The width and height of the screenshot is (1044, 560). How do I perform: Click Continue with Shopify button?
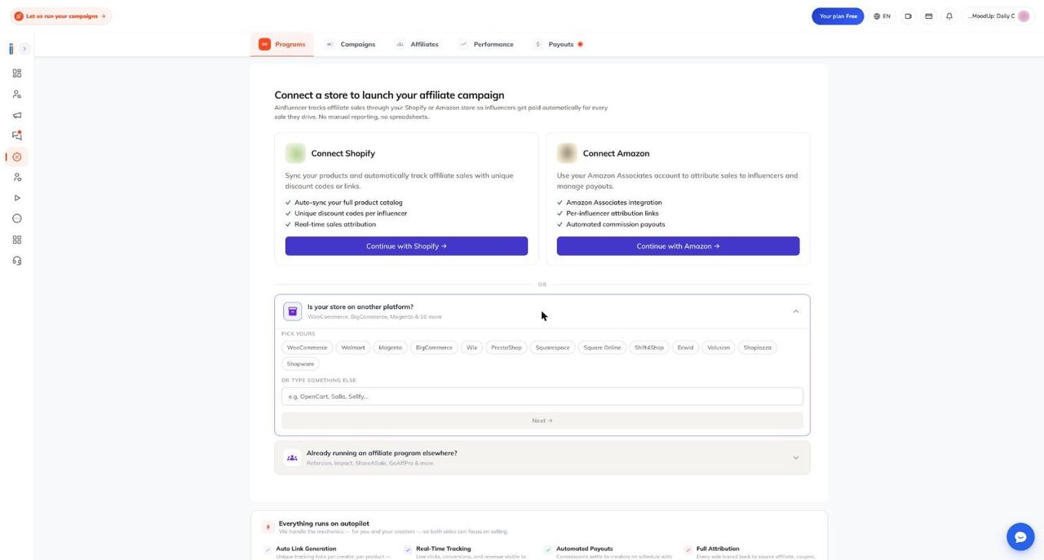[x=406, y=246]
